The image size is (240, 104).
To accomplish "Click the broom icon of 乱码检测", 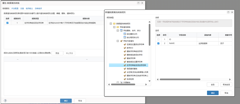I will coord(125,79).
